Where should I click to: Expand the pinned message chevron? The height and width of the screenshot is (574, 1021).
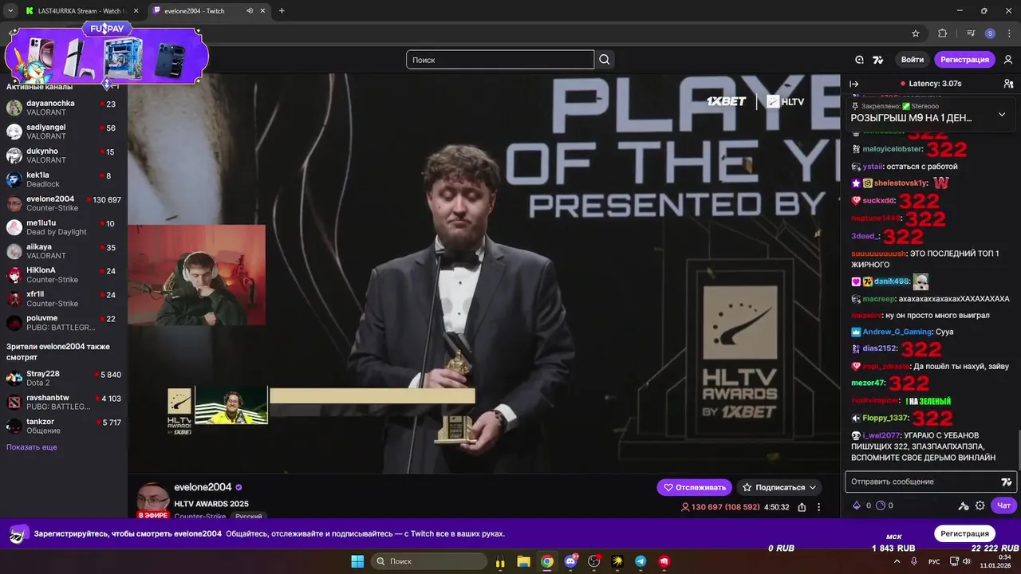click(1002, 114)
